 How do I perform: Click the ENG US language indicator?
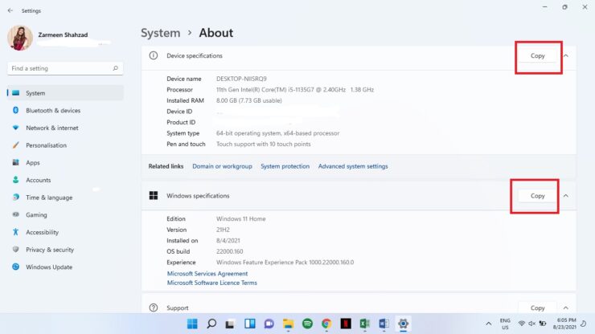click(505, 324)
